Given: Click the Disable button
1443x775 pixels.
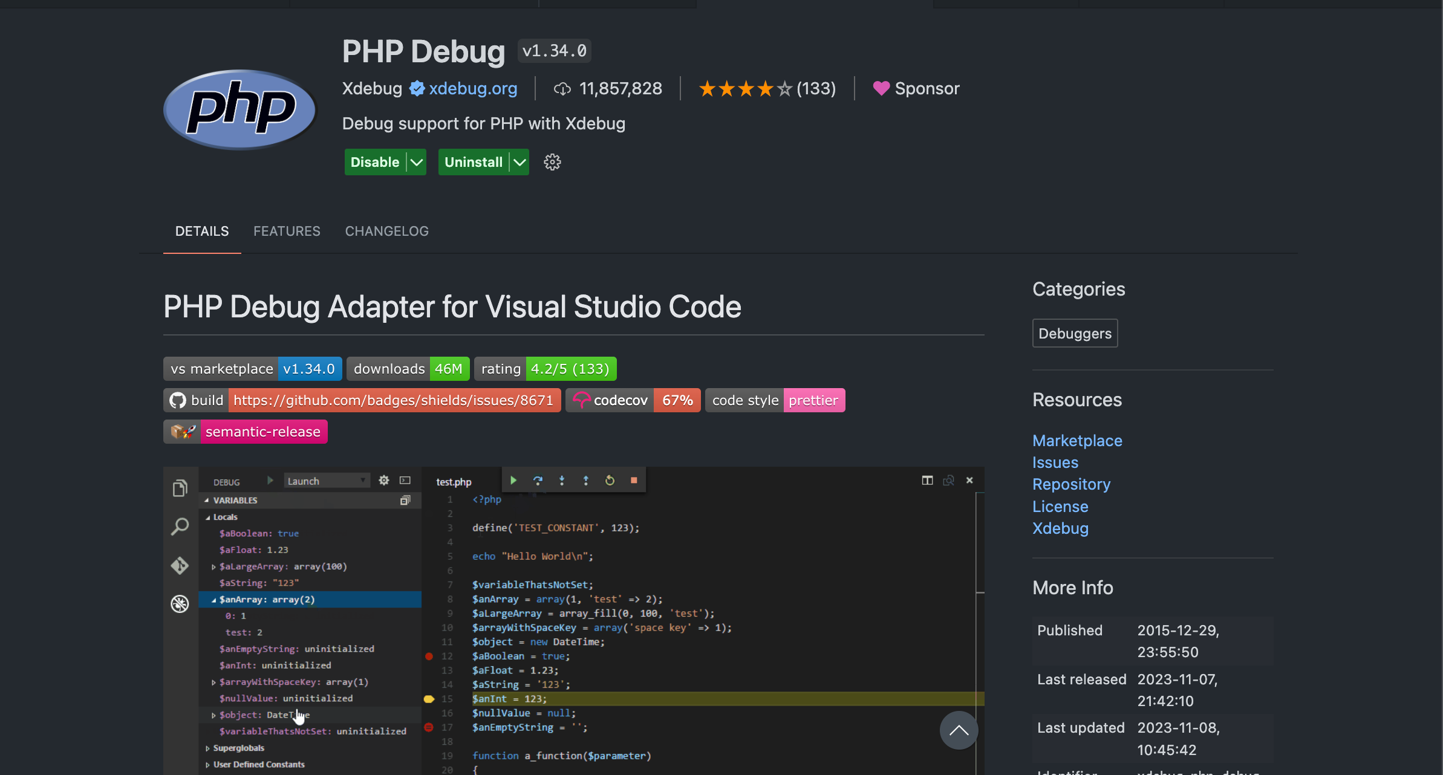Looking at the screenshot, I should 375,162.
